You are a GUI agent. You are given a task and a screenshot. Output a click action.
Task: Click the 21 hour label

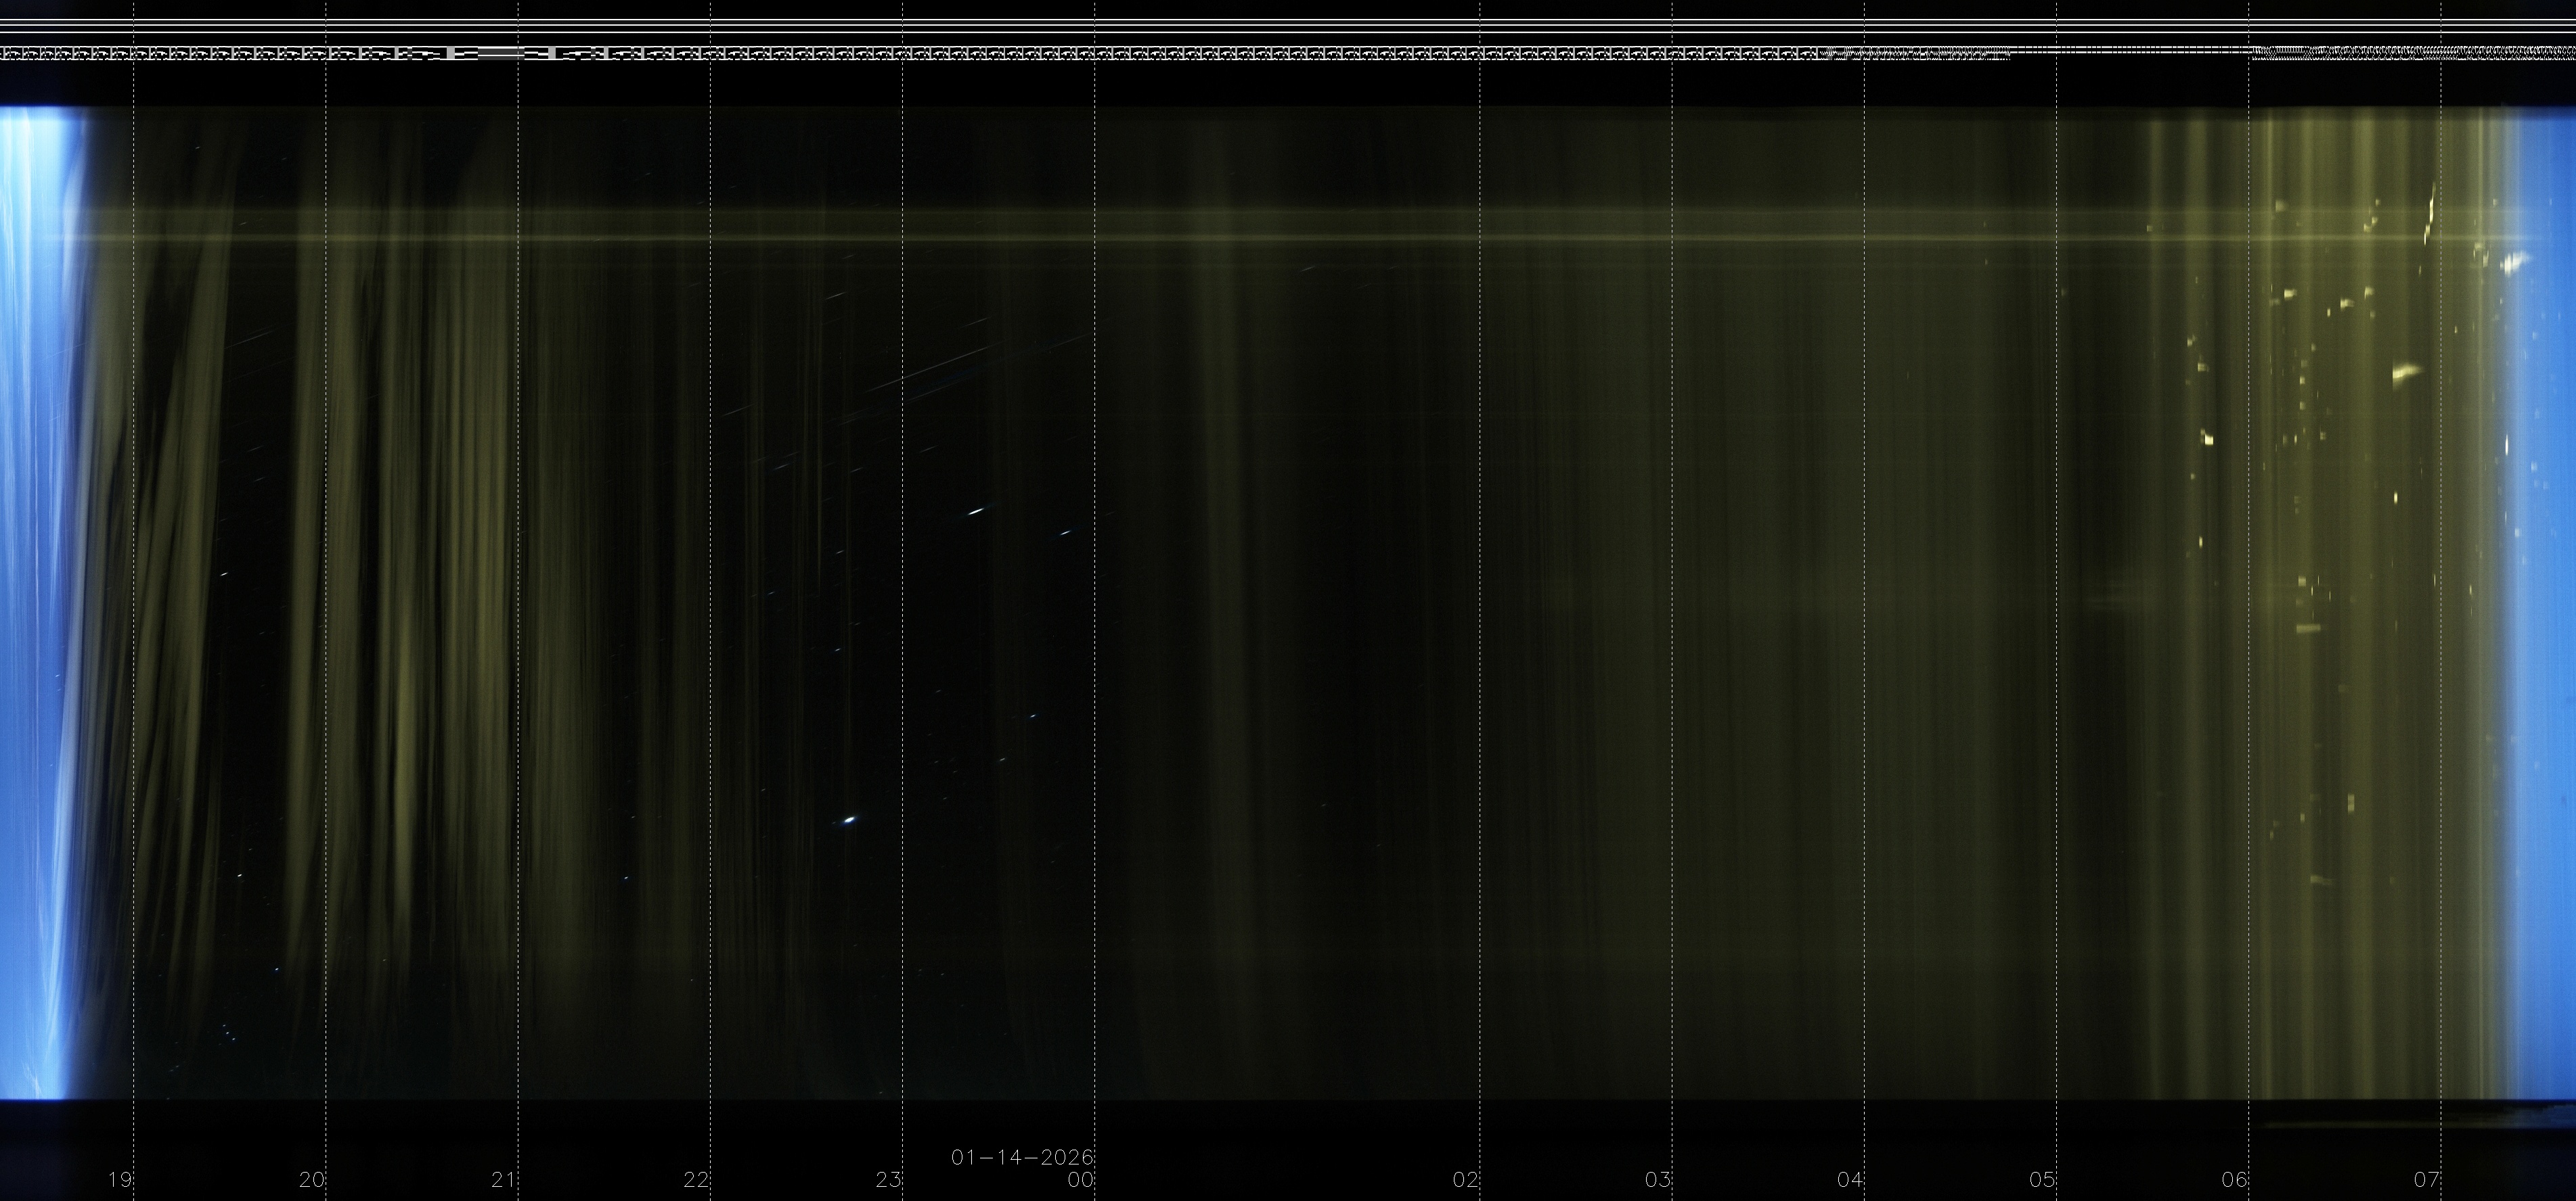(x=504, y=1180)
